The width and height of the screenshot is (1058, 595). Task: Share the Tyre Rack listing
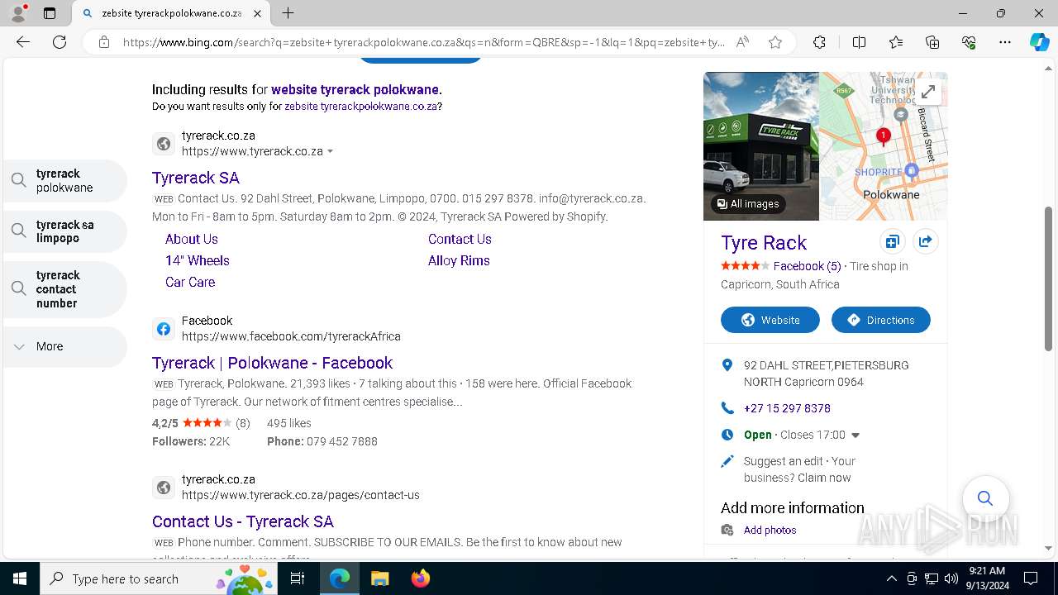[x=925, y=242]
